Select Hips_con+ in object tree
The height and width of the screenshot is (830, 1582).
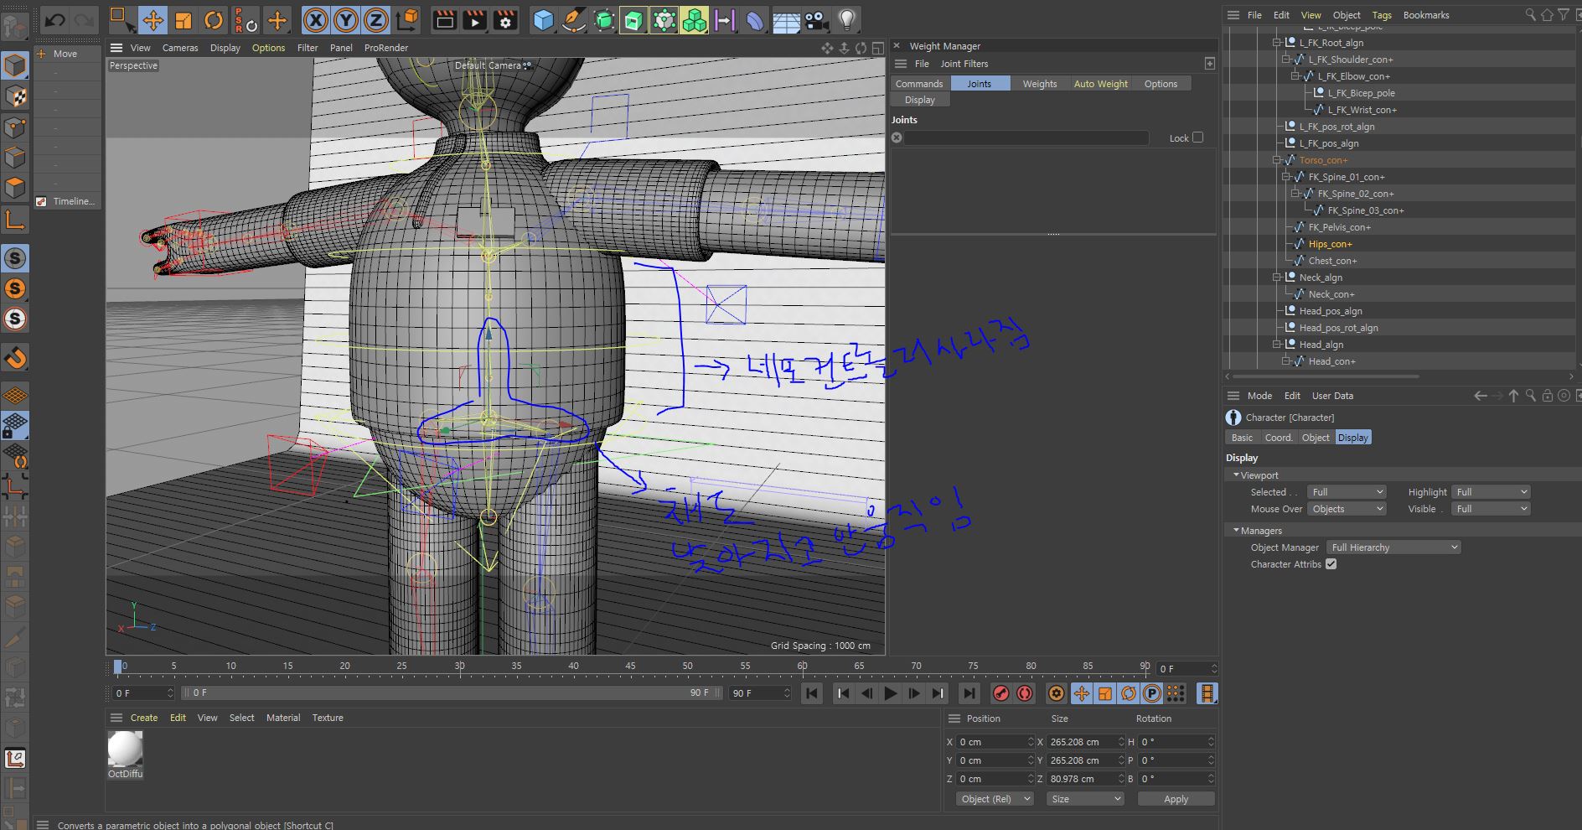(1330, 244)
